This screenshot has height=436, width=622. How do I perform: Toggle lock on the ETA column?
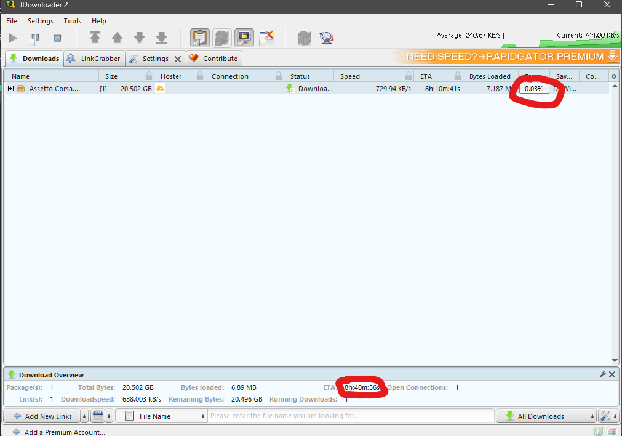click(x=458, y=76)
